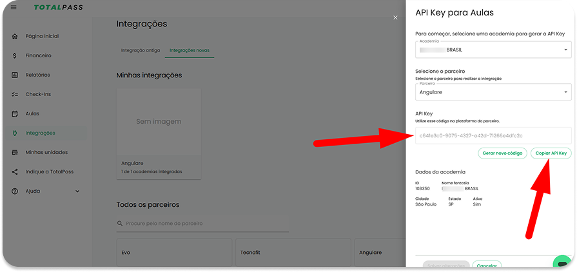
Task: Open Minhas unidades
Action: pos(46,152)
